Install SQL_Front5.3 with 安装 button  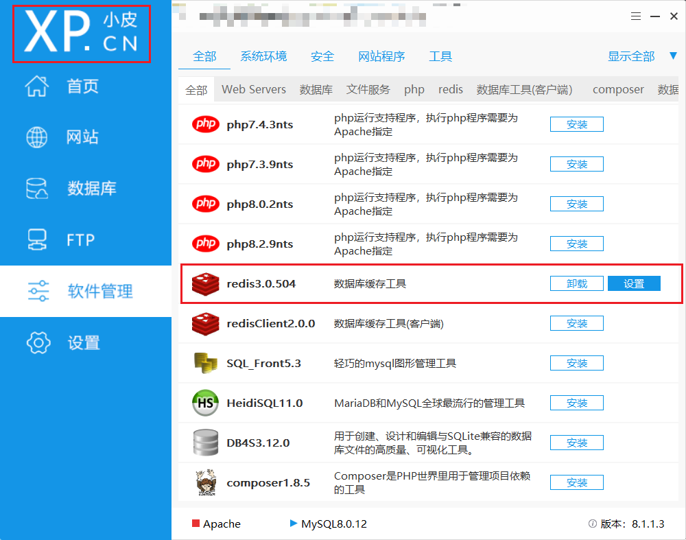pos(577,363)
